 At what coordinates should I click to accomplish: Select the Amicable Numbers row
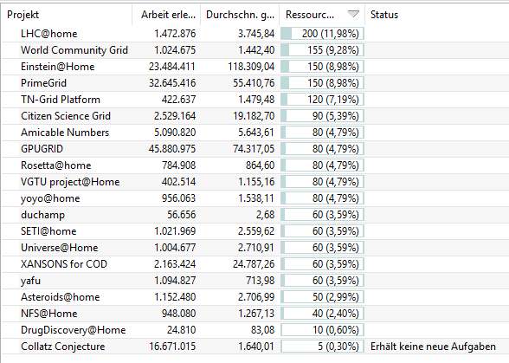pyautogui.click(x=255, y=133)
